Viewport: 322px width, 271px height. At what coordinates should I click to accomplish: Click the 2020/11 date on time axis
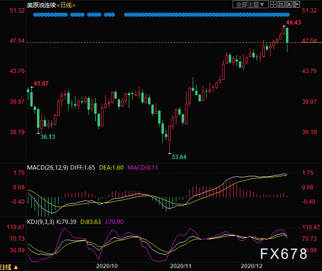click(x=181, y=266)
